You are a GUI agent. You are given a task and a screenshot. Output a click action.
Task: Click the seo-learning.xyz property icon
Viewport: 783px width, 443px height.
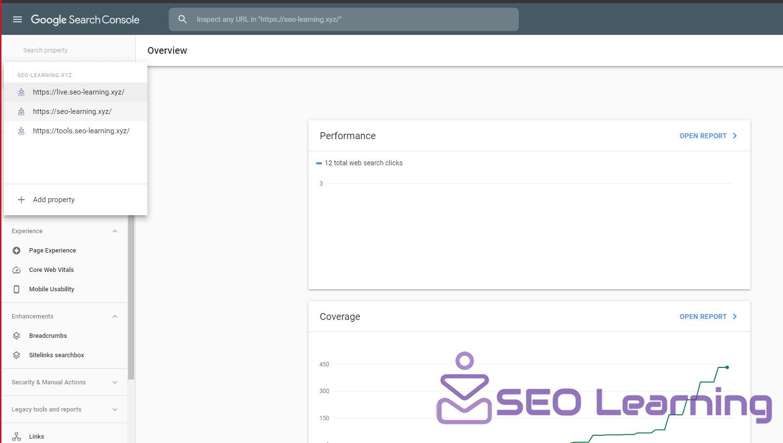pos(21,111)
